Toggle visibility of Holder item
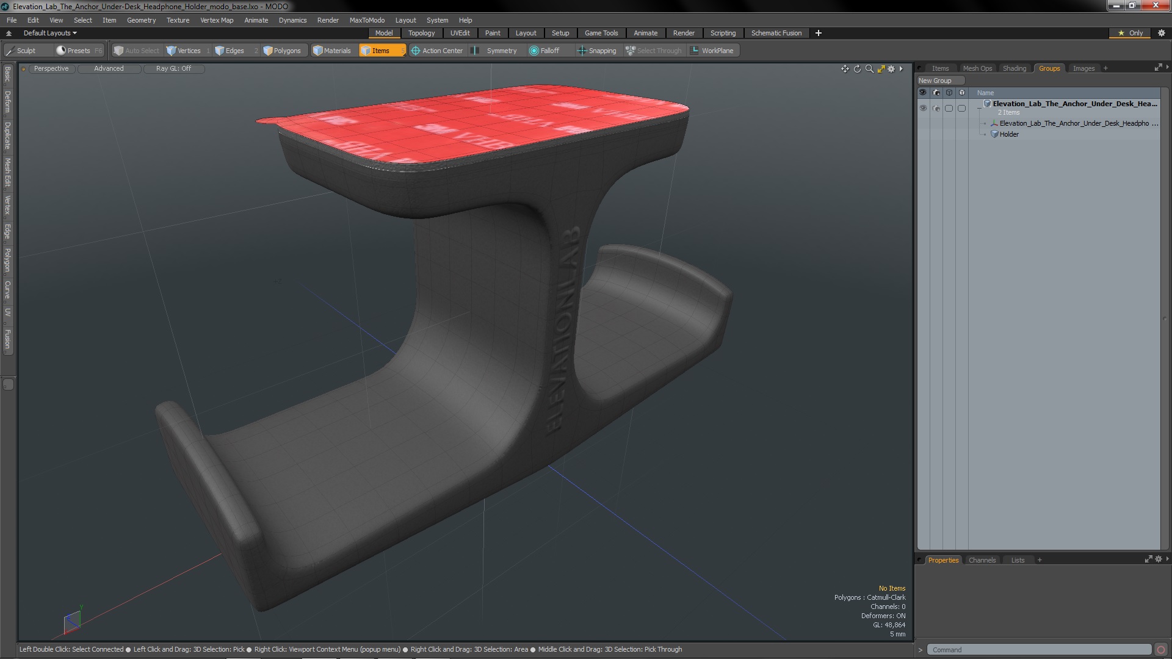The width and height of the screenshot is (1172, 659). tap(924, 134)
